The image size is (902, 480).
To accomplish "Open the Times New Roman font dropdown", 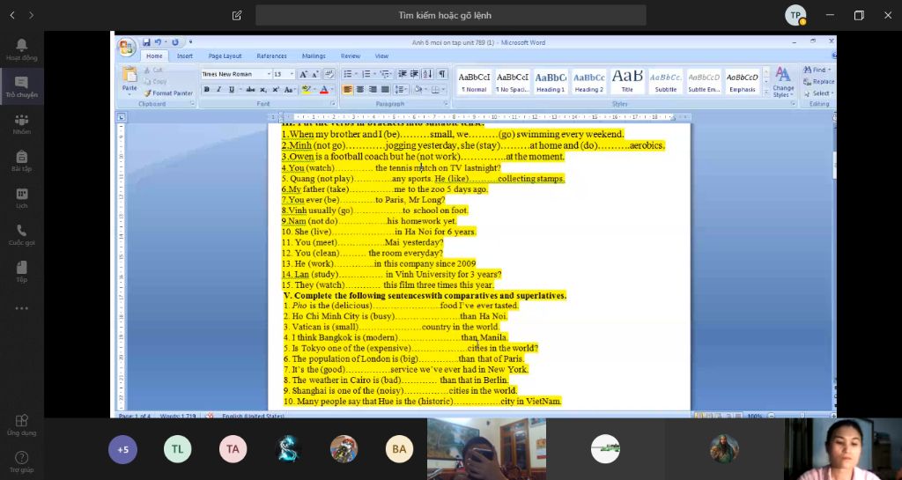I will pos(269,74).
